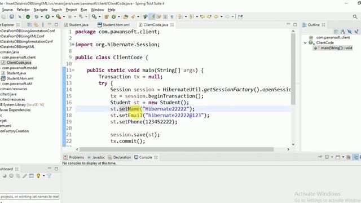Open the Project menu
This screenshot has width=361, height=203.
click(71, 10)
